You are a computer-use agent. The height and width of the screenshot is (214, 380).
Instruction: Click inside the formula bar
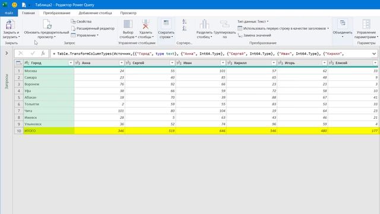click(x=210, y=53)
